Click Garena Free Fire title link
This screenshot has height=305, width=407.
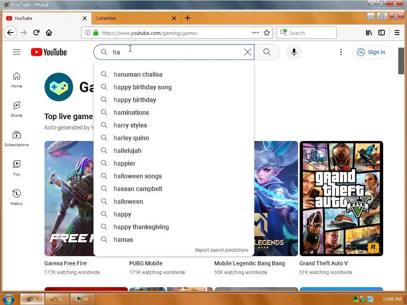pyautogui.click(x=66, y=263)
